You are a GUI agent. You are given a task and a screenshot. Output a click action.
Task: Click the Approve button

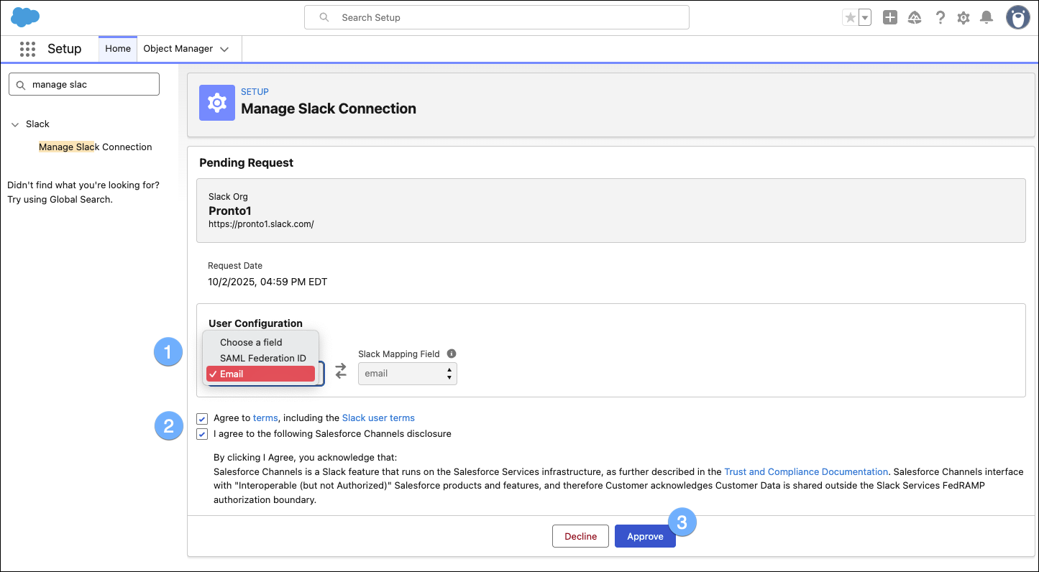[x=644, y=536]
